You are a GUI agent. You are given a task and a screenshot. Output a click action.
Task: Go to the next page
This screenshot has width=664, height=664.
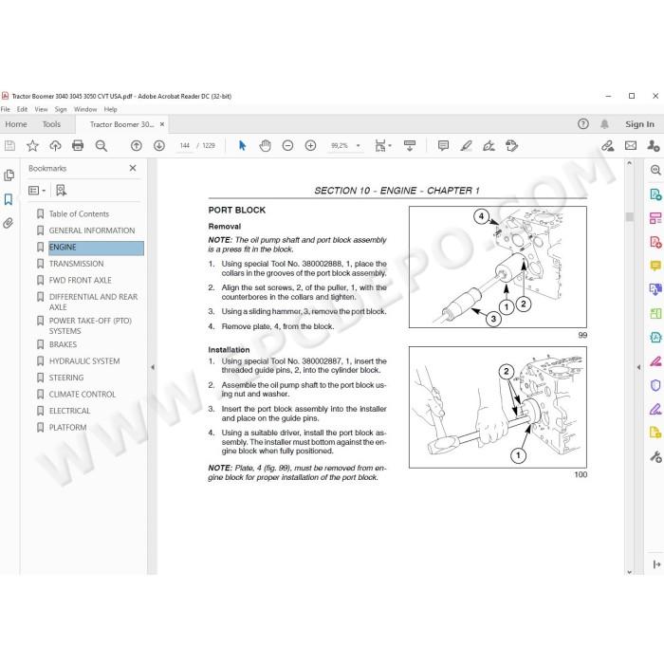[159, 146]
